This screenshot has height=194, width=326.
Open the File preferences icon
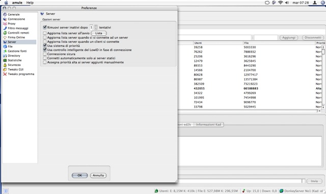(5, 46)
